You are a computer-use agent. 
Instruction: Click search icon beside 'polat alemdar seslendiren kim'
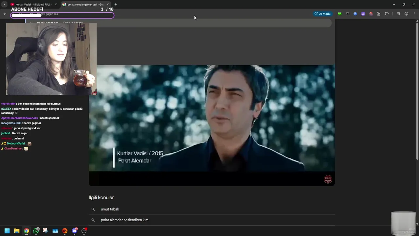pyautogui.click(x=93, y=220)
